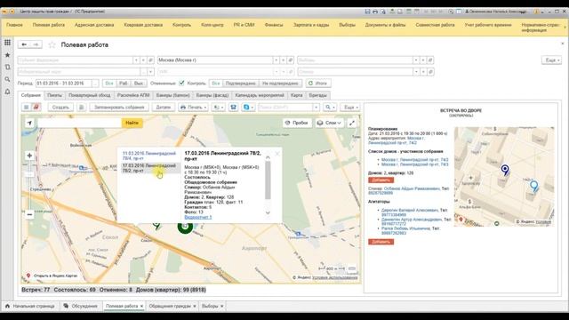Switch to the Карта tab

point(296,95)
